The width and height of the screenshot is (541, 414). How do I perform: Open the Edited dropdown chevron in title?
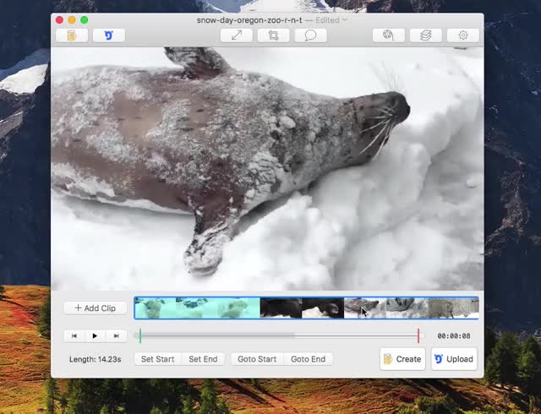(x=344, y=20)
